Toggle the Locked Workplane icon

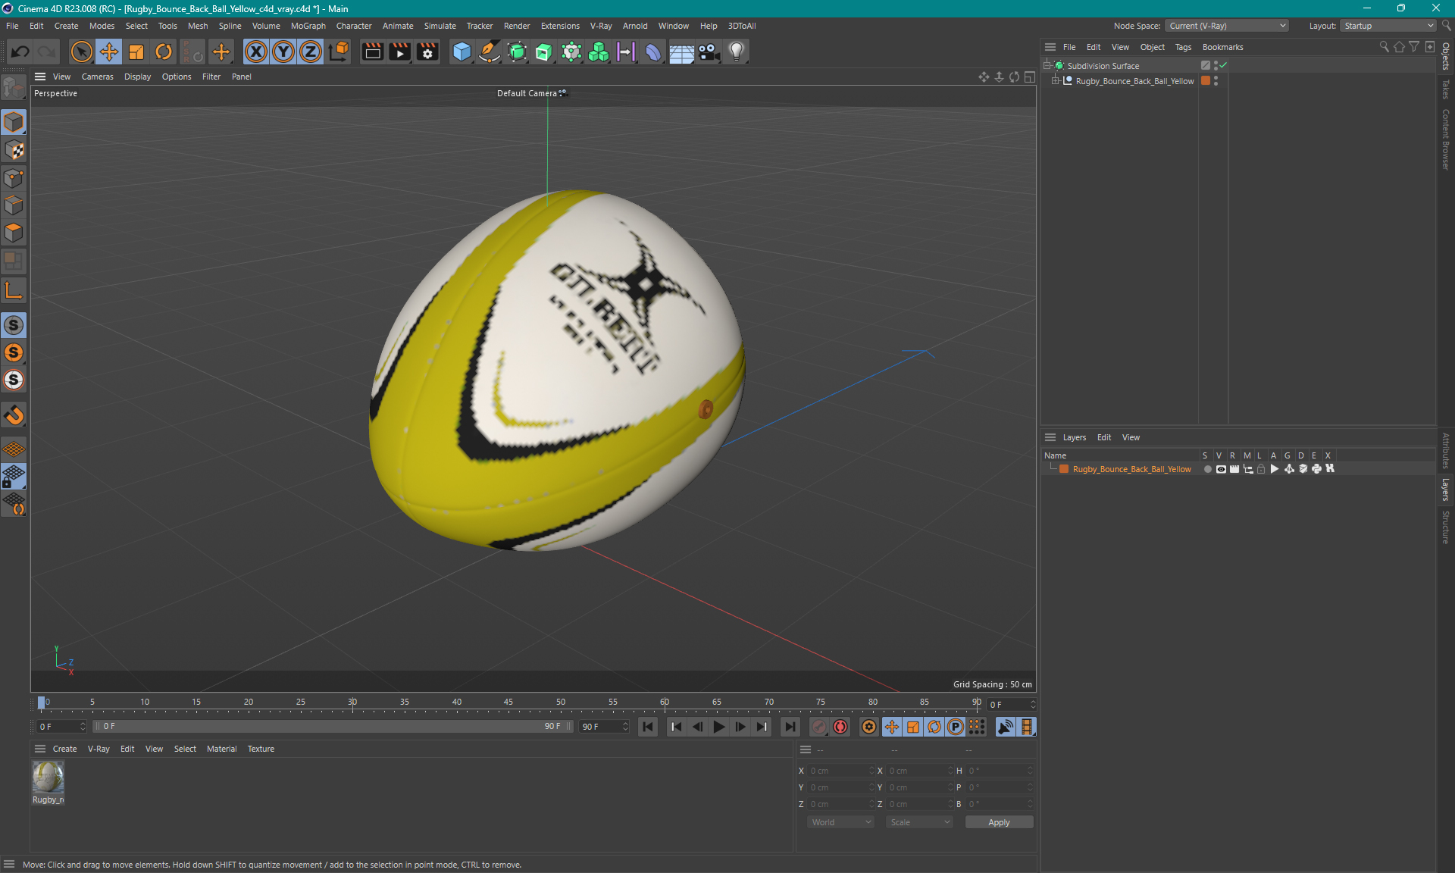click(x=14, y=476)
